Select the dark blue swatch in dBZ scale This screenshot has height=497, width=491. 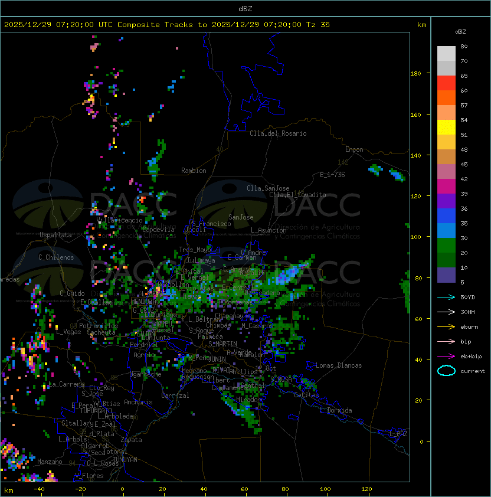pos(446,216)
